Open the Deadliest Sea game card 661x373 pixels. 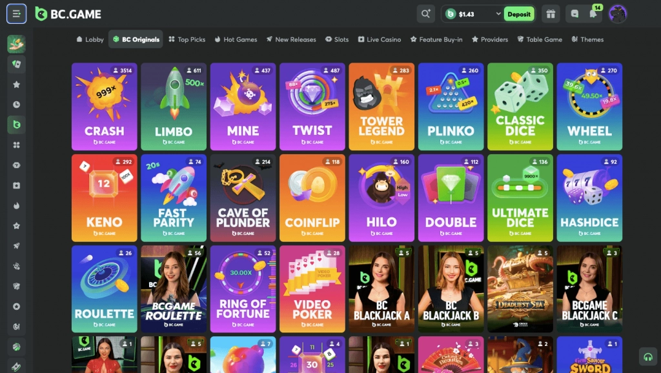pos(520,289)
